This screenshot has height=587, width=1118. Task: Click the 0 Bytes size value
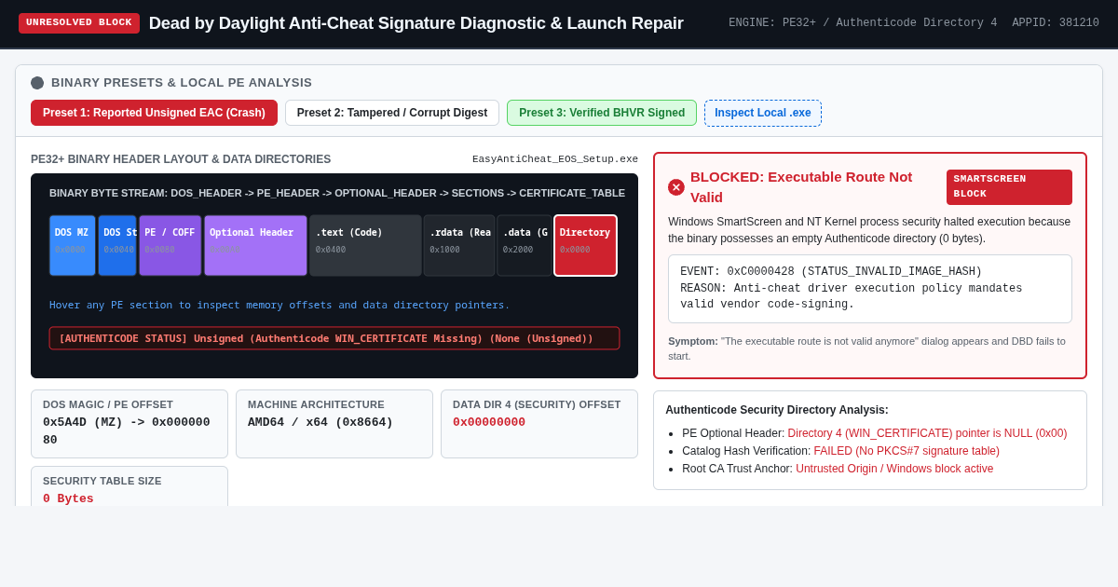[68, 498]
